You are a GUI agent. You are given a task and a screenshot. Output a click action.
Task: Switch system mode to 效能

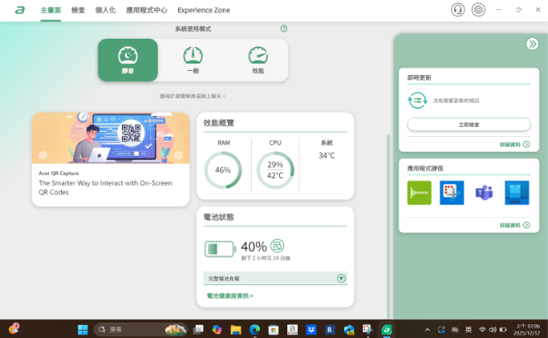257,60
